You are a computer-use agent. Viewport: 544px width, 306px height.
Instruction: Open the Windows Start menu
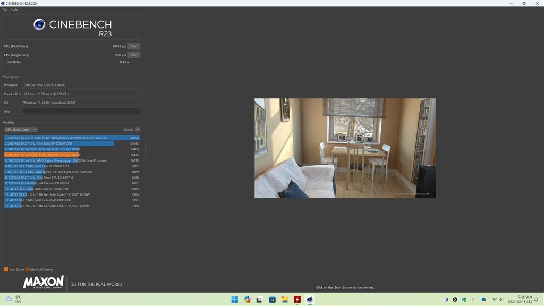(235, 300)
